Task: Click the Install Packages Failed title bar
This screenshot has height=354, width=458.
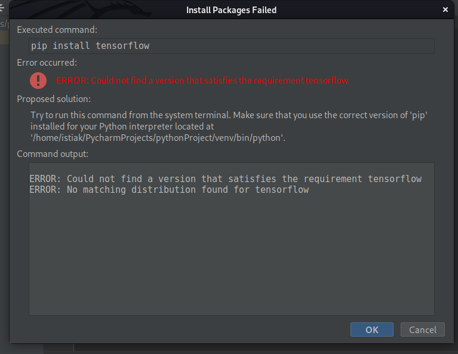Action: coord(231,10)
